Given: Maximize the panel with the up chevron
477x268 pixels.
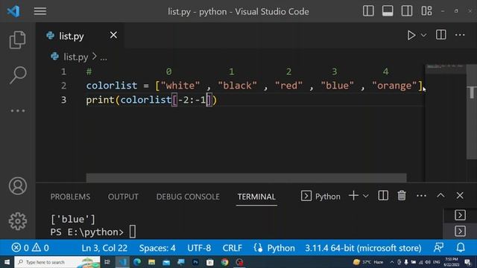Looking at the screenshot, I should 440,196.
